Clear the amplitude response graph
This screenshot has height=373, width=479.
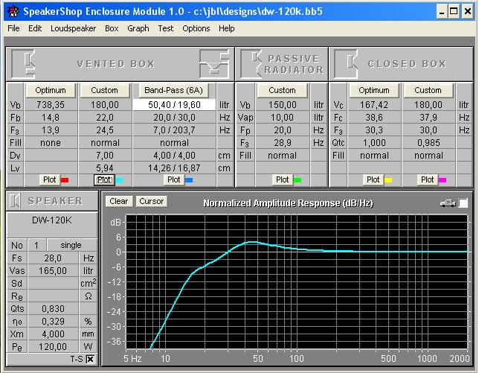pos(118,201)
